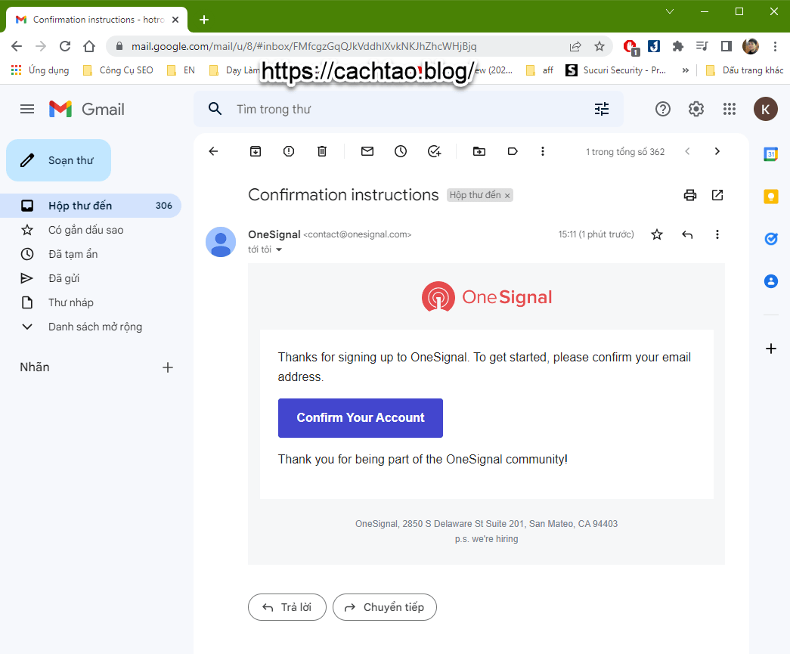Move email to folder
This screenshot has height=654, width=790.
[479, 151]
